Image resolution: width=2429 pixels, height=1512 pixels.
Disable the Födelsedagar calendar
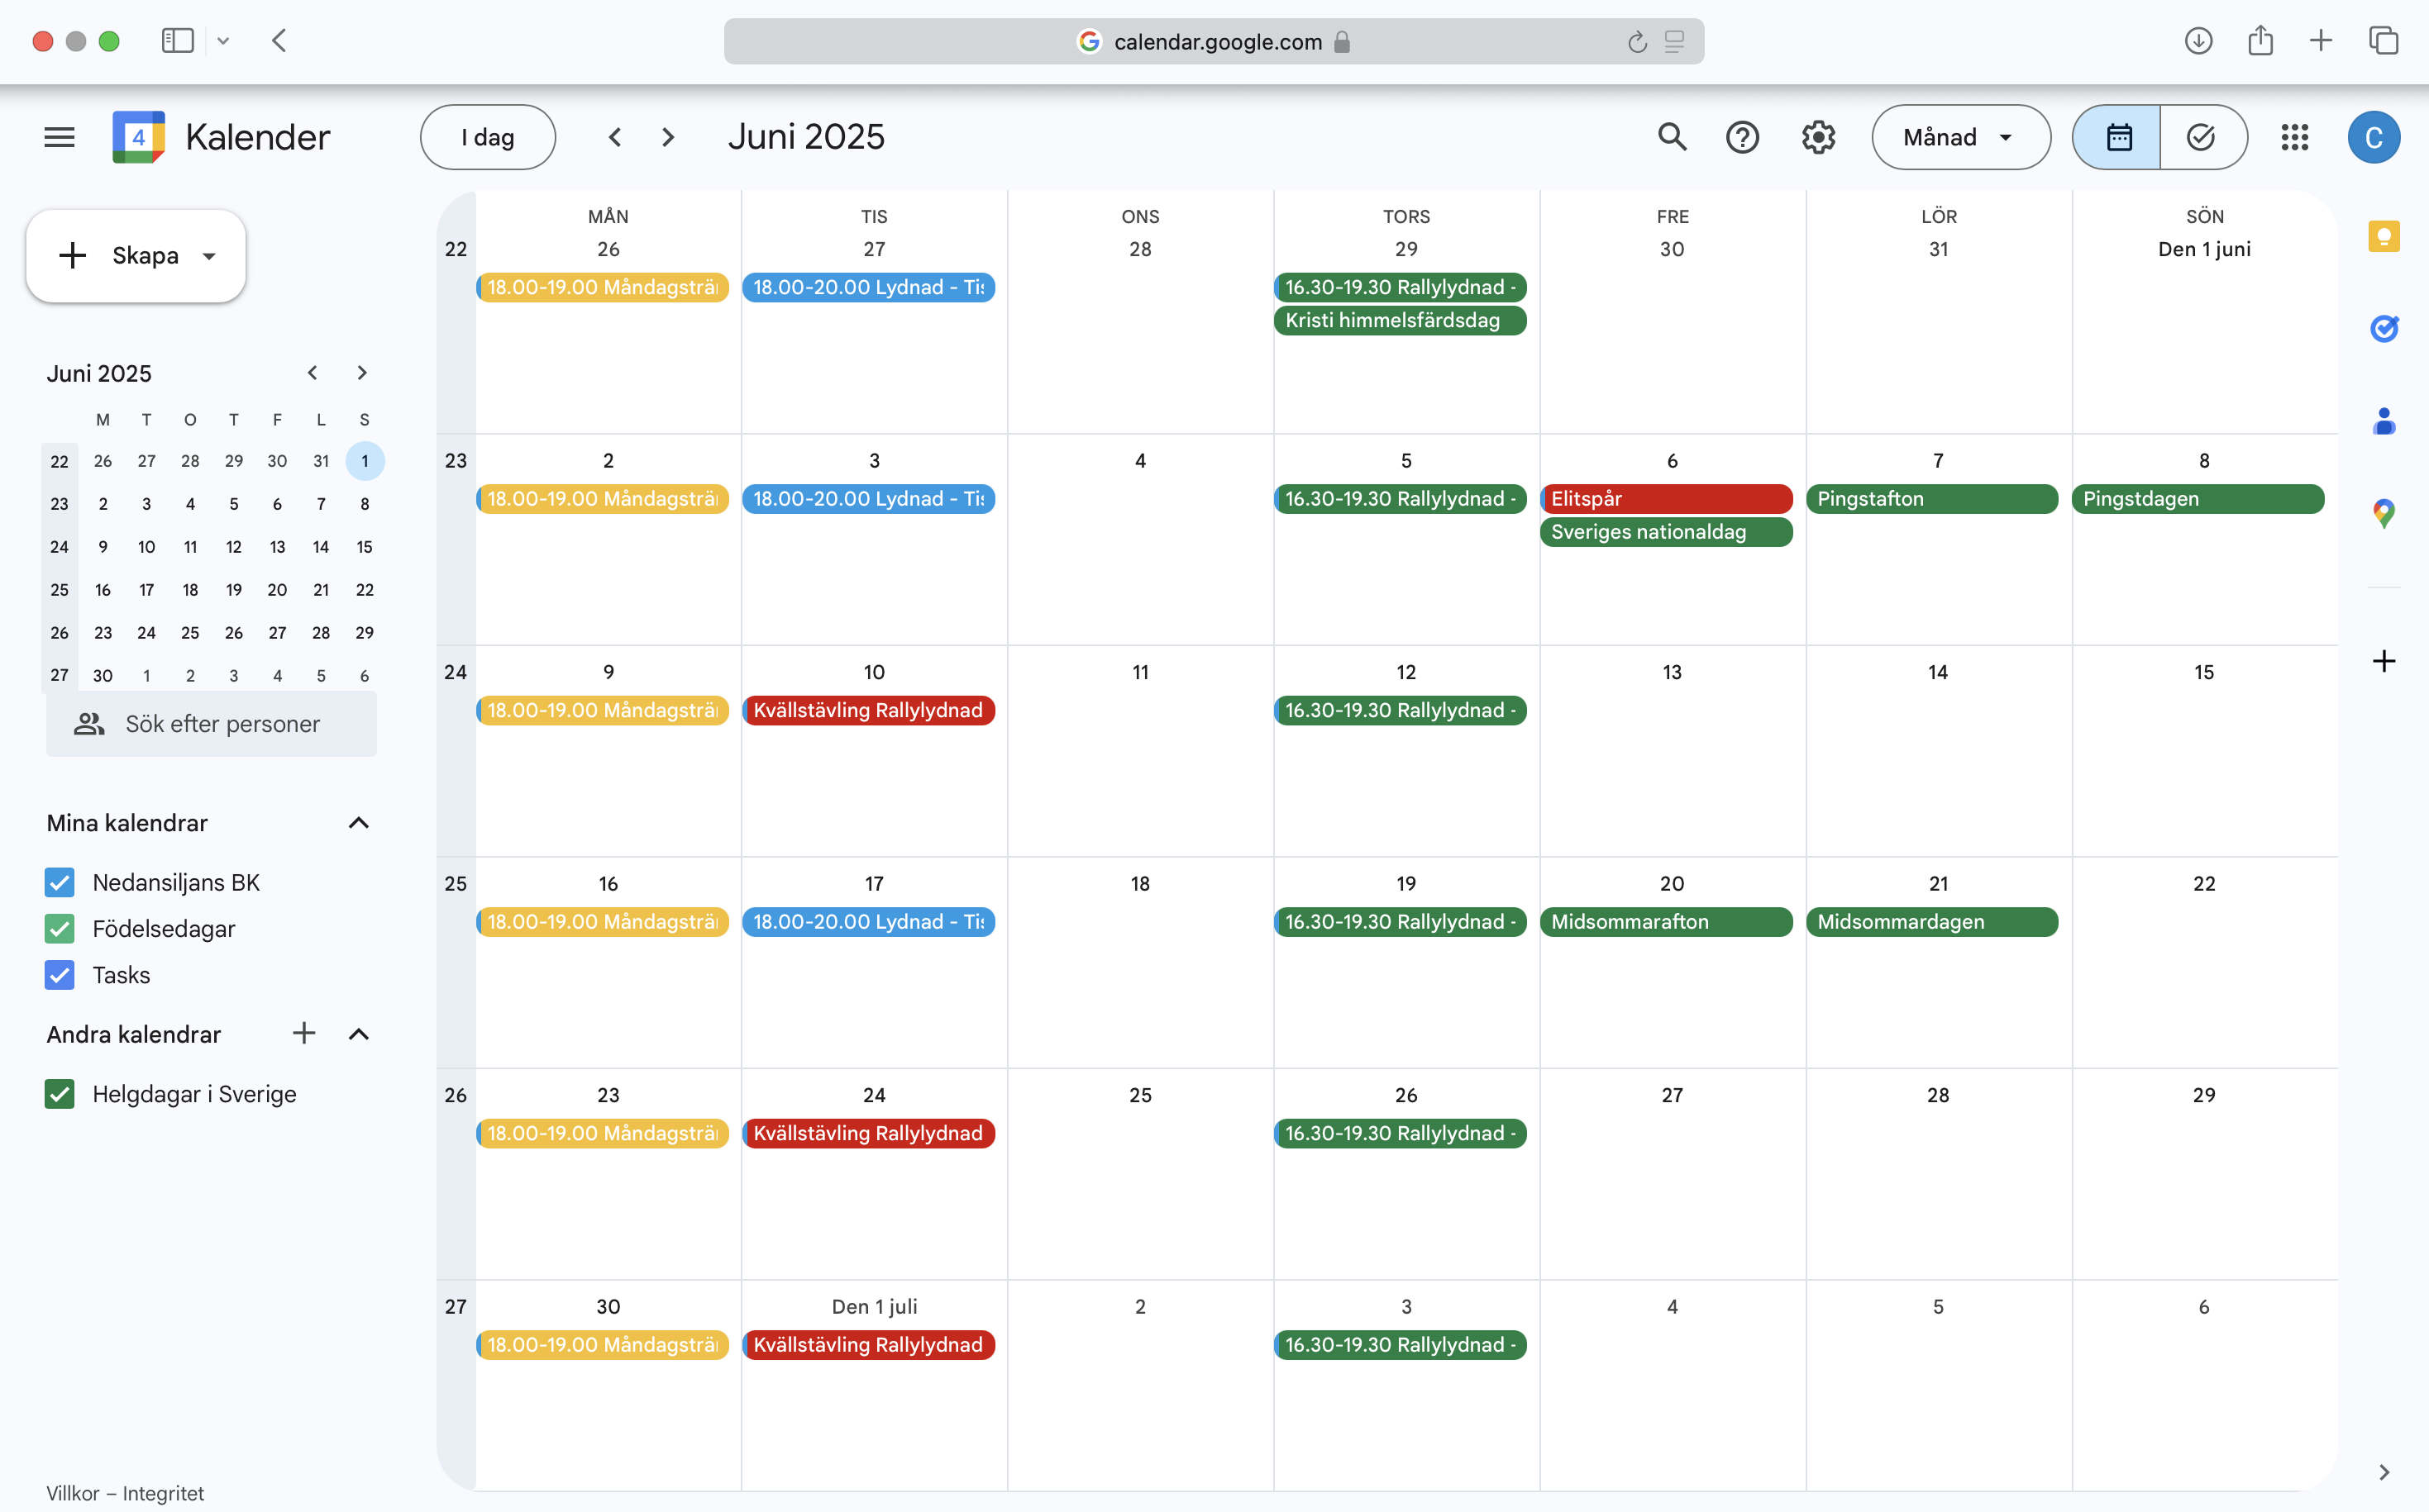point(59,929)
